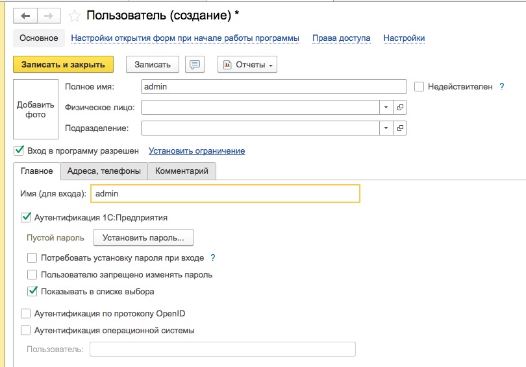The width and height of the screenshot is (526, 367).
Task: Open the Физическое лицо record with open icon
Action: (x=400, y=108)
